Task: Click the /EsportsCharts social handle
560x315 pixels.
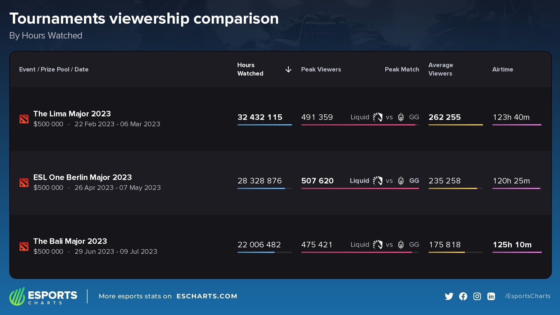Action: (527, 296)
